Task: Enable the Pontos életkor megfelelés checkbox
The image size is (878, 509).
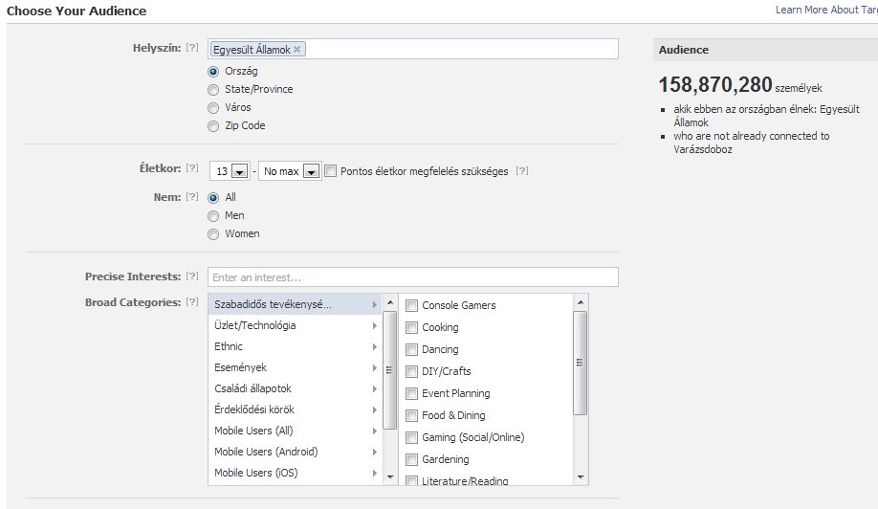Action: click(x=331, y=171)
